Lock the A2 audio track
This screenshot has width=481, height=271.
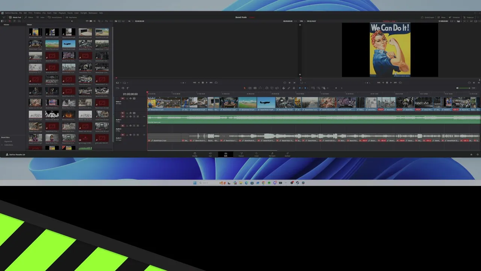click(127, 126)
